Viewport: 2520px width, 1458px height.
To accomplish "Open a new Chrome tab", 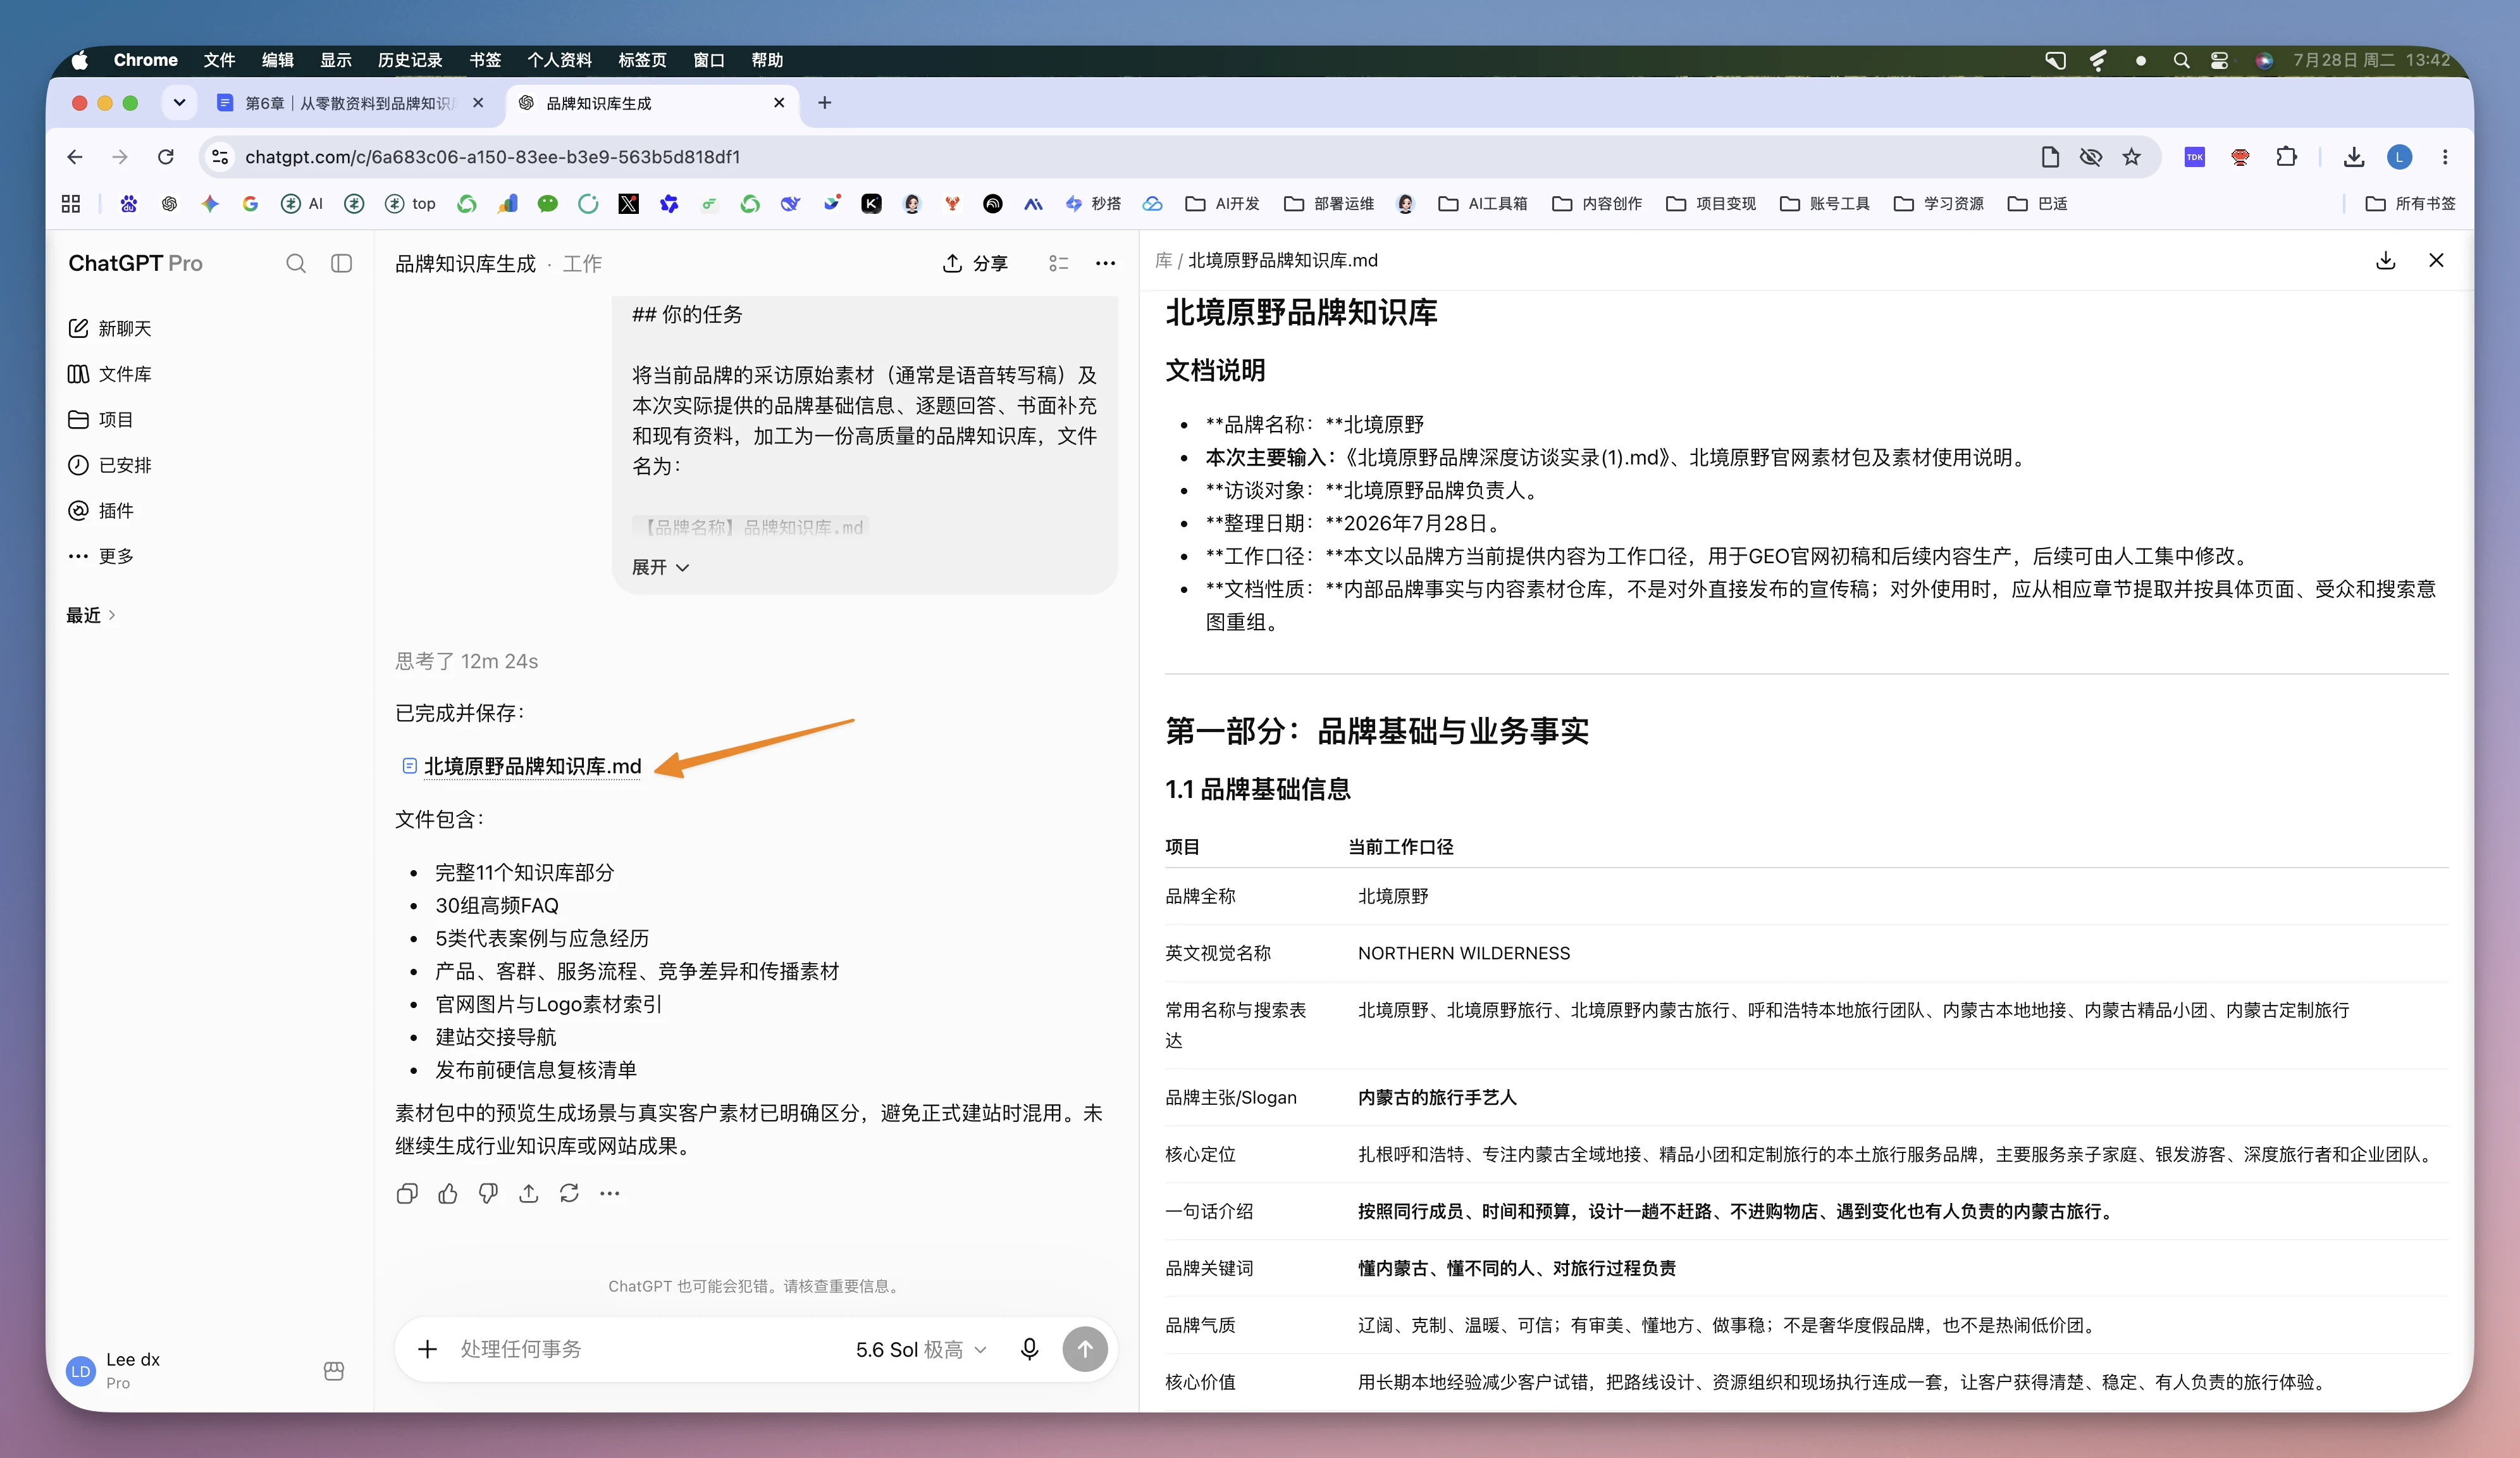I will pos(824,102).
